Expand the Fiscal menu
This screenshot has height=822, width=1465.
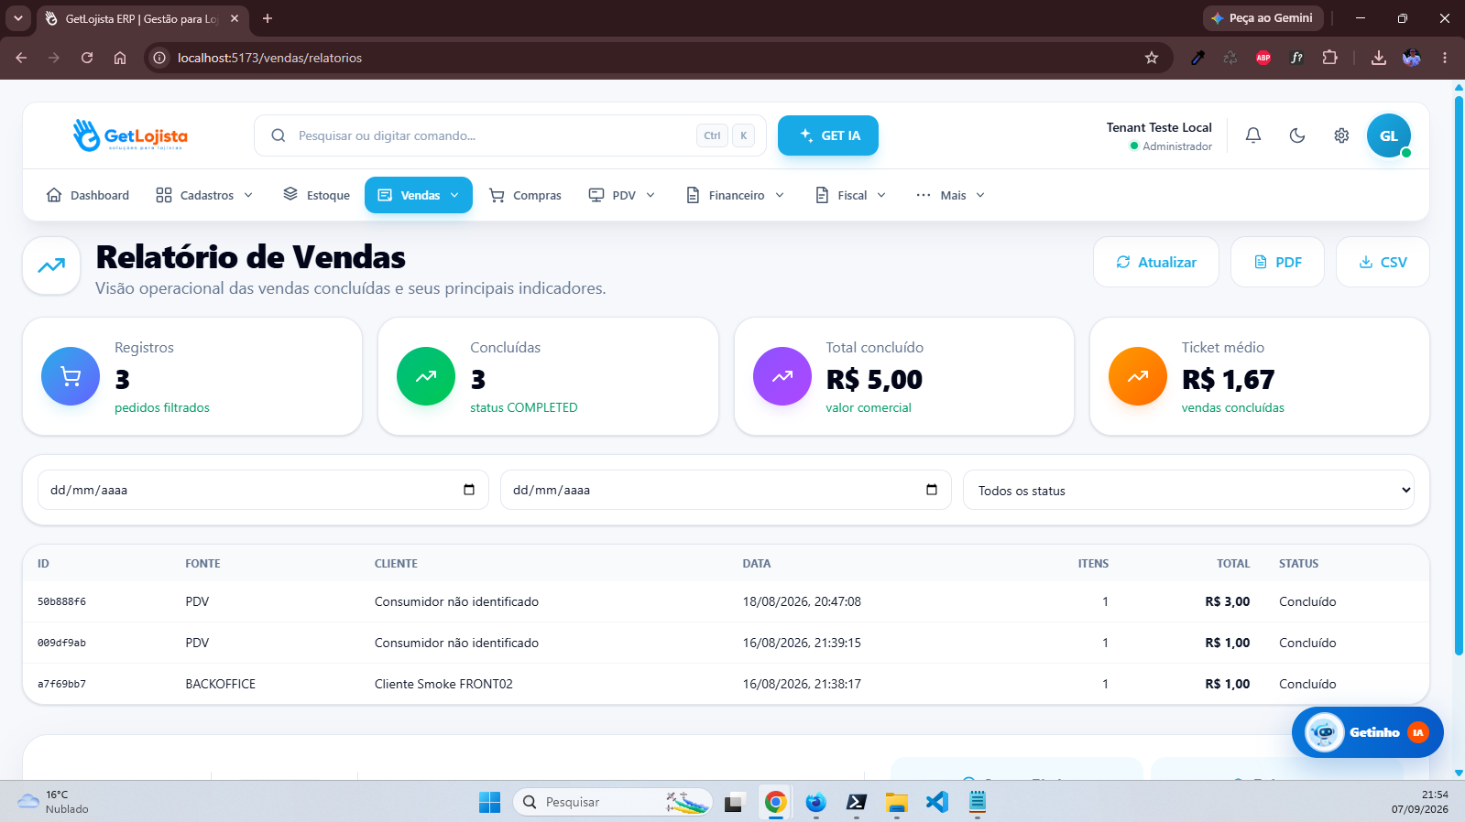(851, 195)
